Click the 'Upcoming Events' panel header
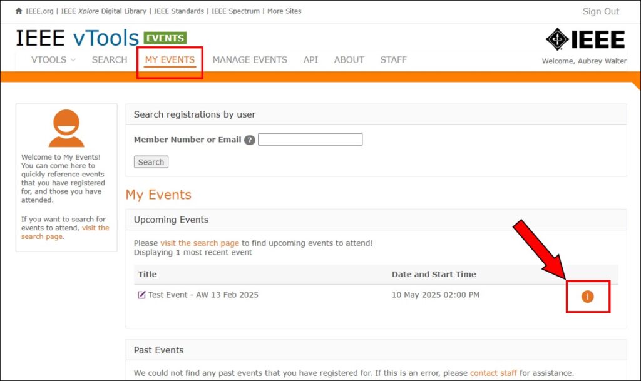The height and width of the screenshot is (381, 641). [x=376, y=220]
